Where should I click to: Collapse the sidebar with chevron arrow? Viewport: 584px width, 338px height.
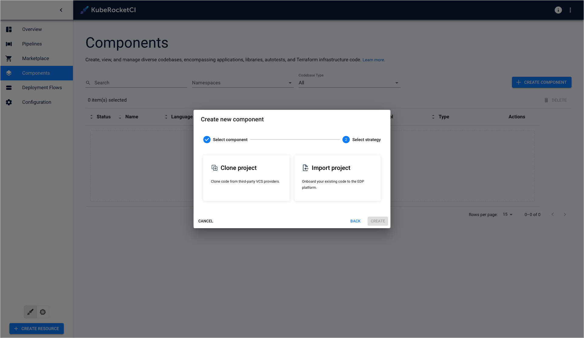coord(61,10)
